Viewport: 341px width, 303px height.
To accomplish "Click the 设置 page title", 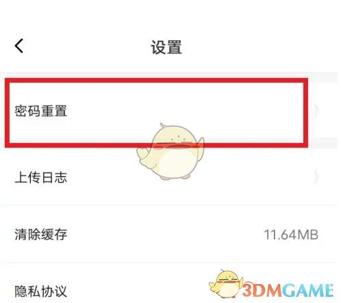I will [166, 47].
